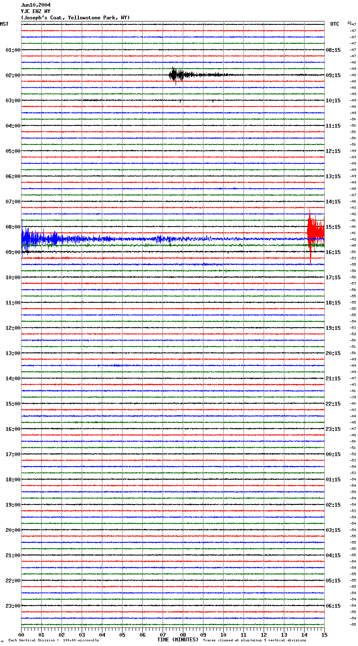358x646 pixels.
Task: Pick the 09:00 MST time label
Action: (x=13, y=252)
